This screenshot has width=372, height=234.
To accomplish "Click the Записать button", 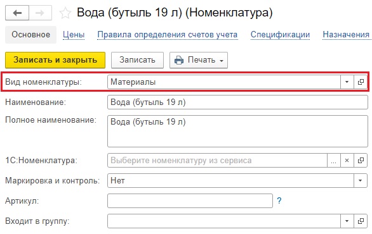I will [137, 60].
